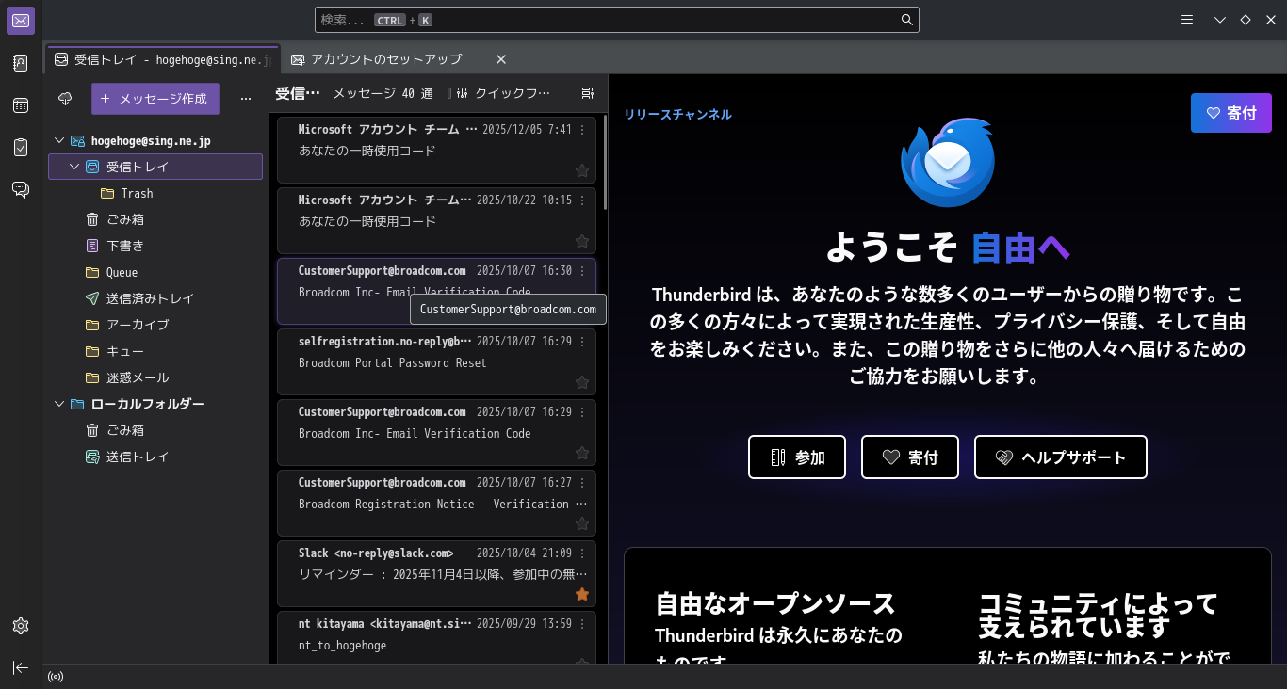Click the magnifier icon in search bar
Screen dimensions: 1287x689
click(x=906, y=20)
